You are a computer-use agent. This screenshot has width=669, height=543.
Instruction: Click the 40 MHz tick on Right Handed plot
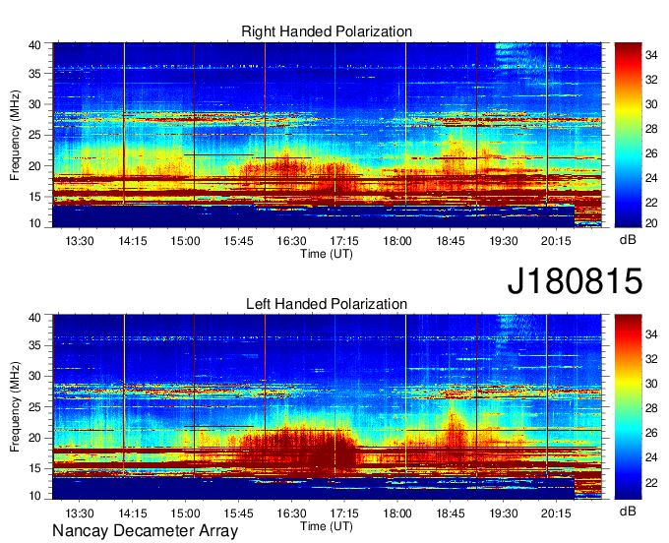[x=35, y=45]
